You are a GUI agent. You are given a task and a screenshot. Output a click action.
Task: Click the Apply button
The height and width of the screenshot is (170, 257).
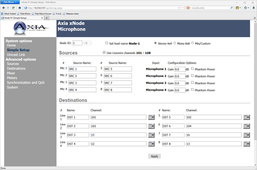pyautogui.click(x=154, y=156)
